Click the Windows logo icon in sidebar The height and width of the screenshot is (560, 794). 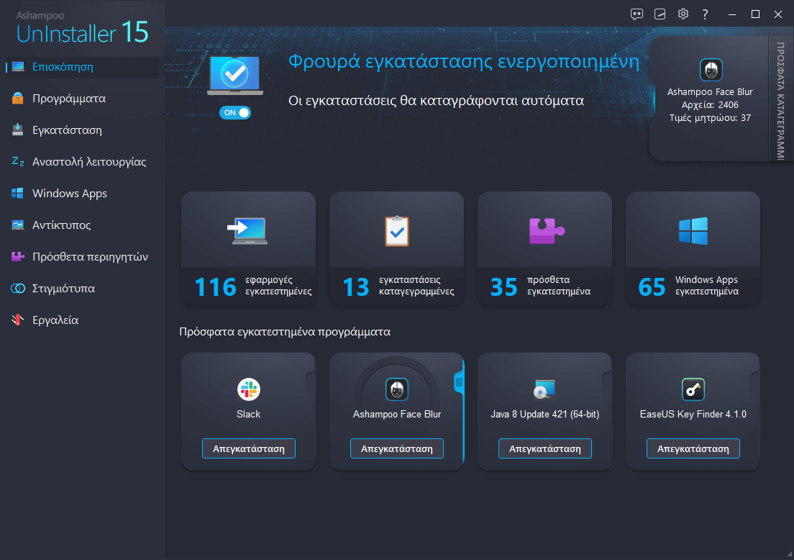[18, 193]
